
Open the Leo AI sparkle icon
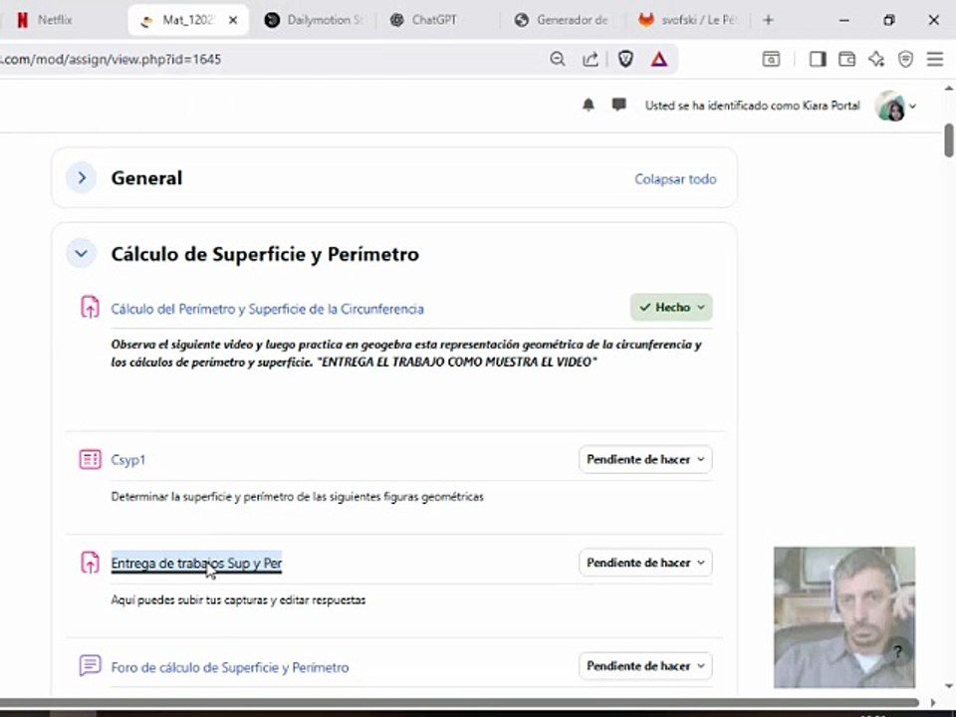point(876,59)
